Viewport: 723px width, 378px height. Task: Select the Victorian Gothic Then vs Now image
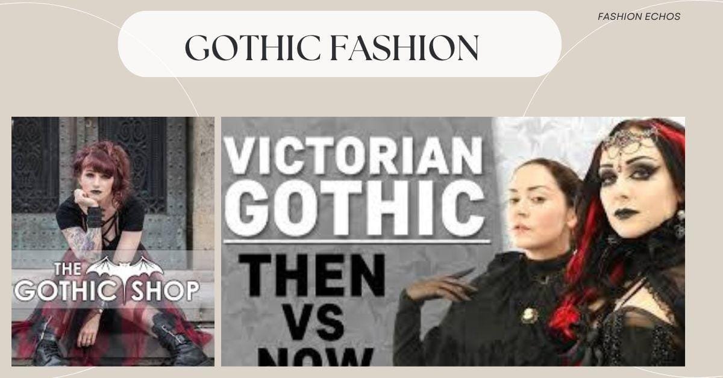[453, 241]
